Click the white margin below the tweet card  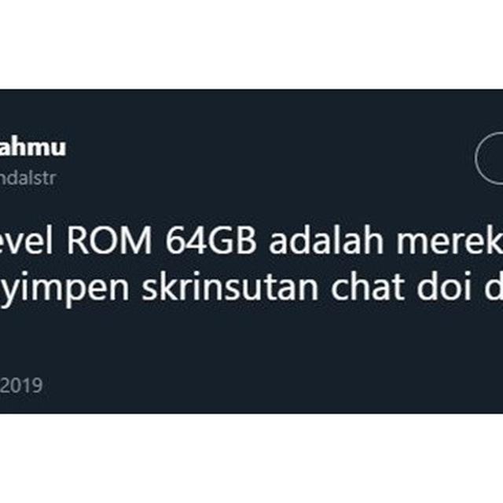(251, 458)
